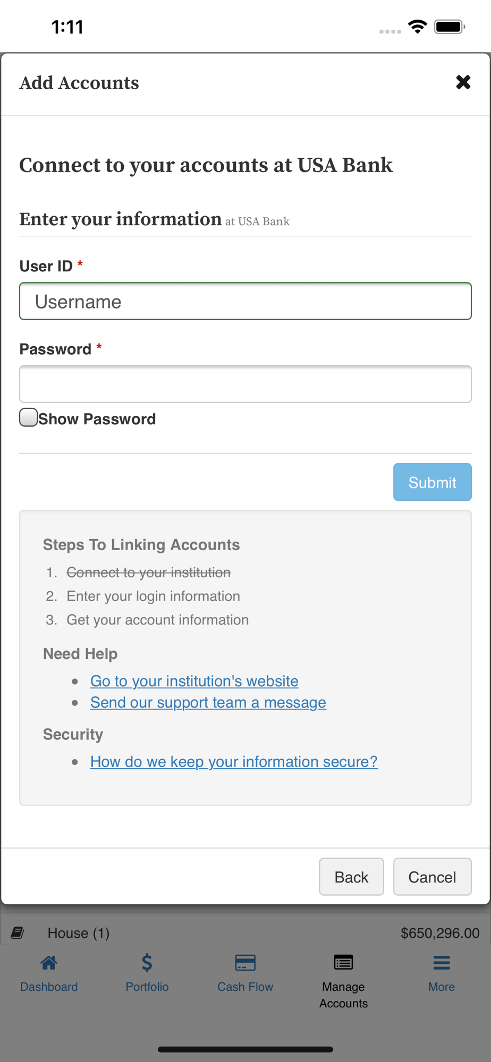Go Back to previous step
This screenshot has width=491, height=1062.
[x=351, y=877]
